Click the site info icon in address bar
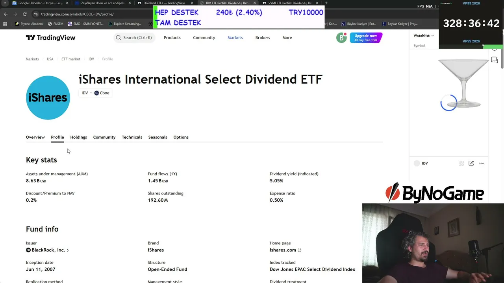Screen dimensions: 504x283 36,14
